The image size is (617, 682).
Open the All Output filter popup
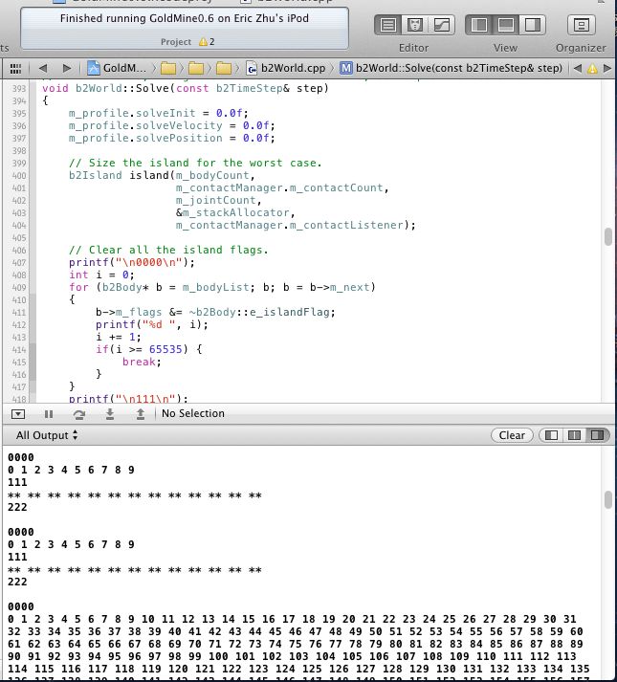tap(47, 435)
